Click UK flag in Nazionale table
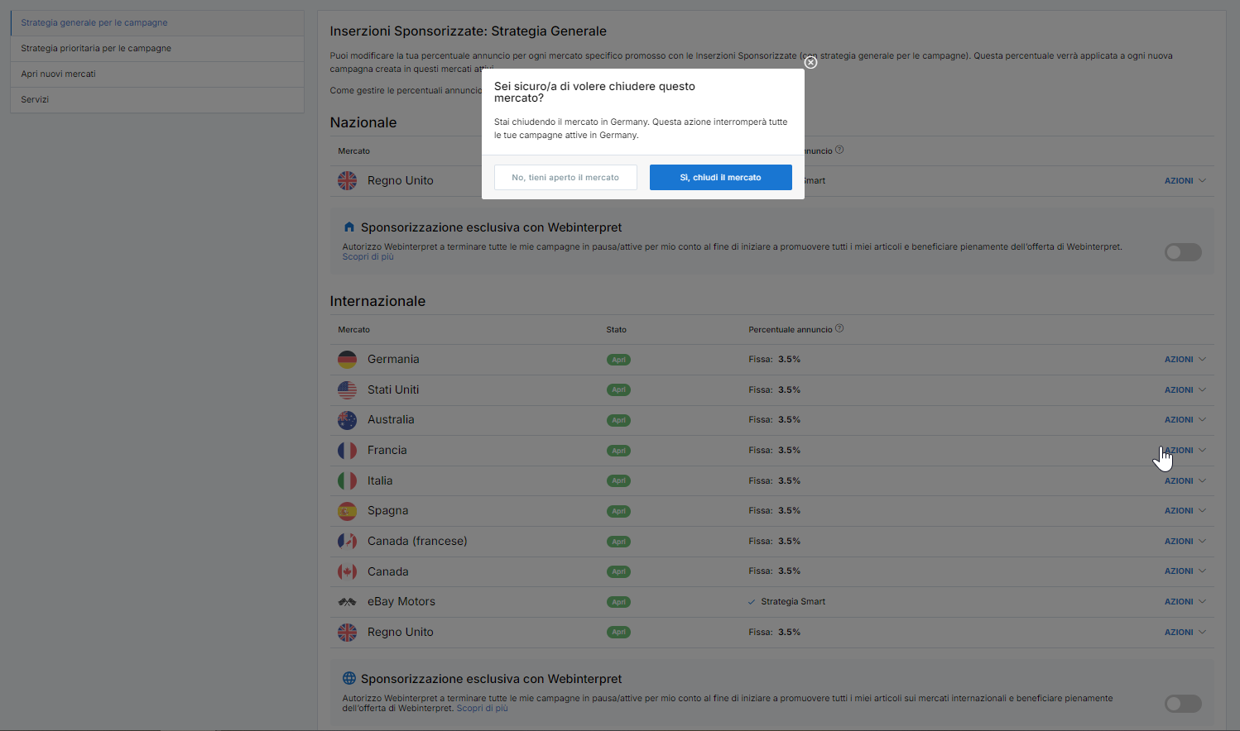Screen dimensions: 1240x731 (x=347, y=180)
